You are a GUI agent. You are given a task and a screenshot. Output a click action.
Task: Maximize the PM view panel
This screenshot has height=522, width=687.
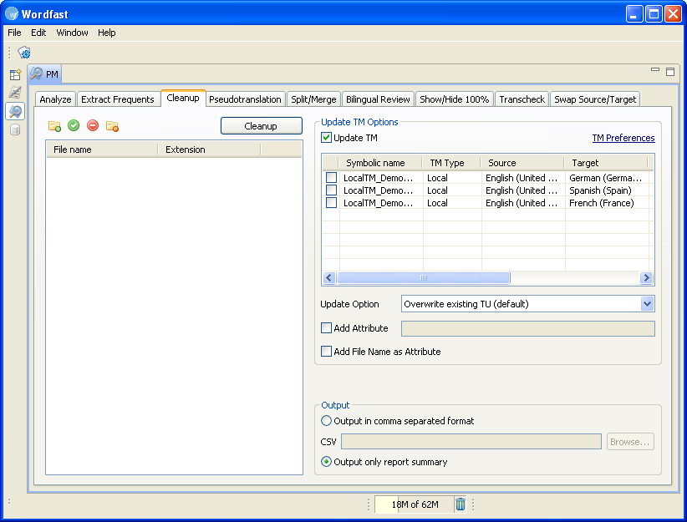(670, 72)
